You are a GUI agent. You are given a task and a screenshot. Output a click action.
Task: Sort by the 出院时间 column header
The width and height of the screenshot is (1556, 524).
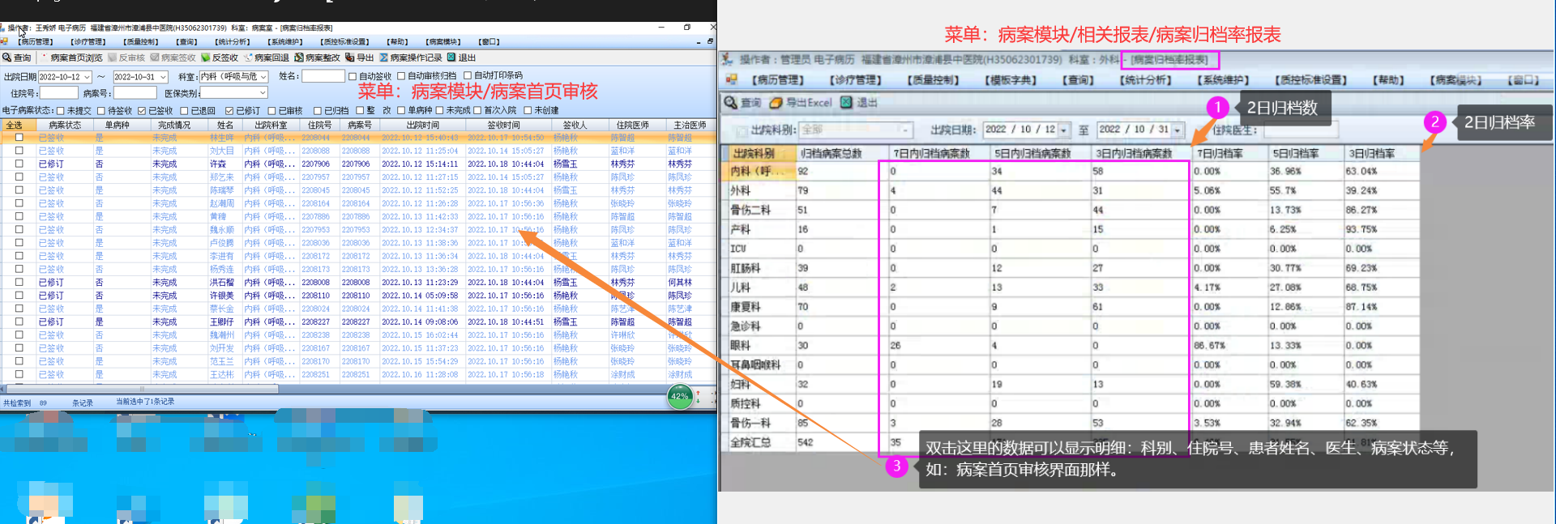422,125
